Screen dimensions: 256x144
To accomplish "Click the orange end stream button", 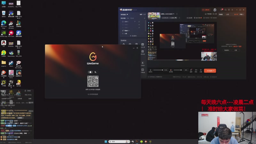I will 210,71.
